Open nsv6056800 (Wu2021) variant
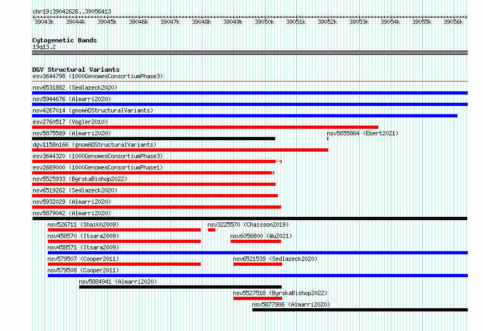The width and height of the screenshot is (483, 331). 261,236
